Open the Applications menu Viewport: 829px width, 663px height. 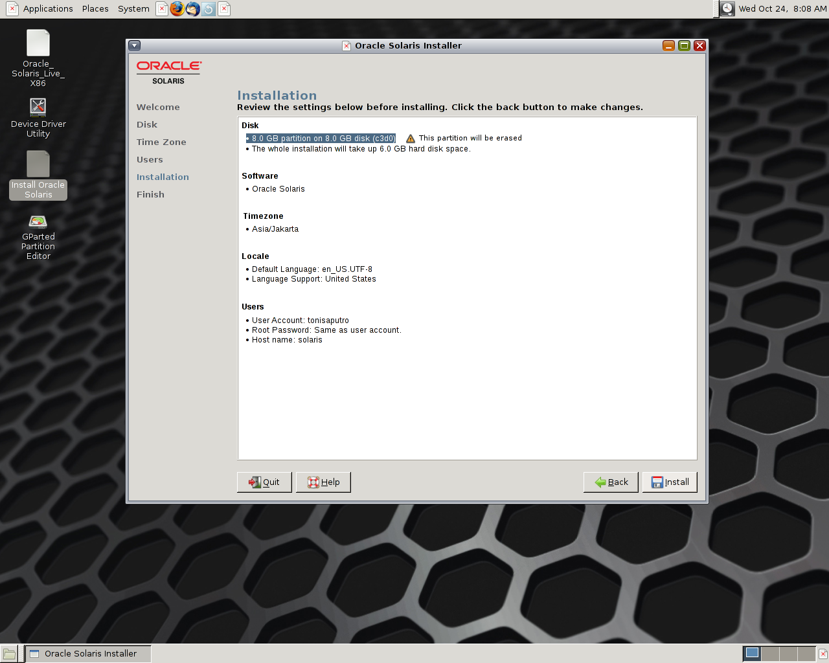(x=48, y=8)
